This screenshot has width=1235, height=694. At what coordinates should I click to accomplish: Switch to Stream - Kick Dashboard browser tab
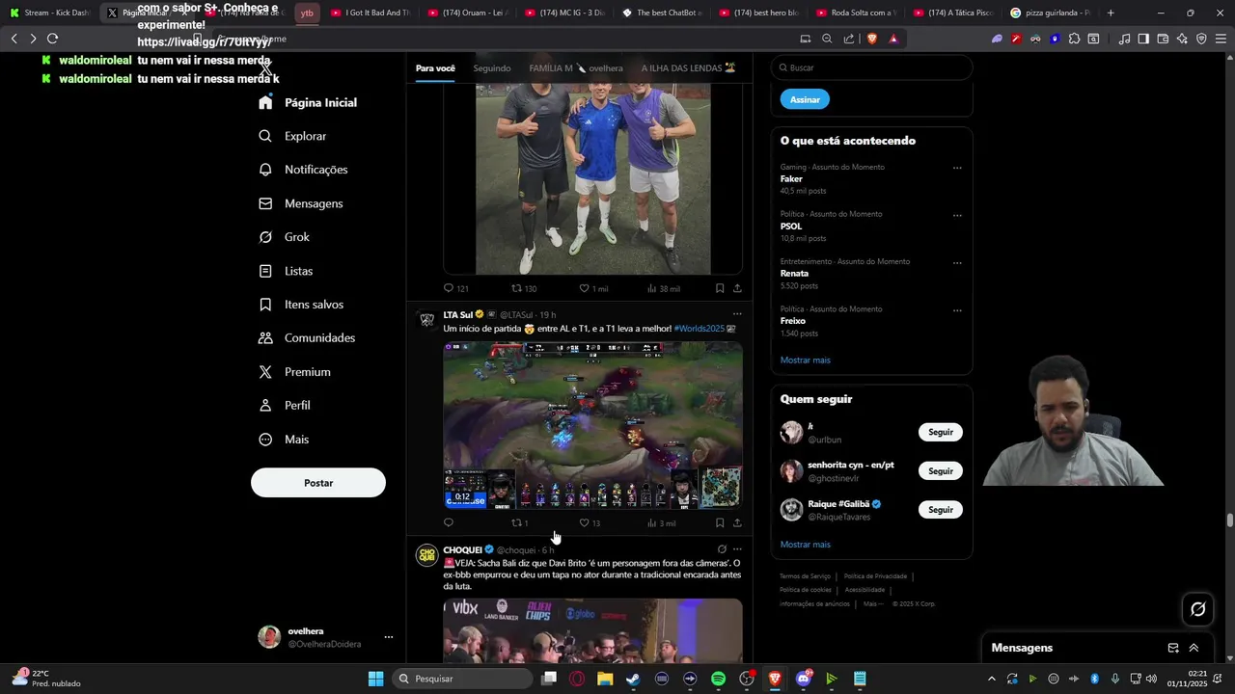[50, 13]
